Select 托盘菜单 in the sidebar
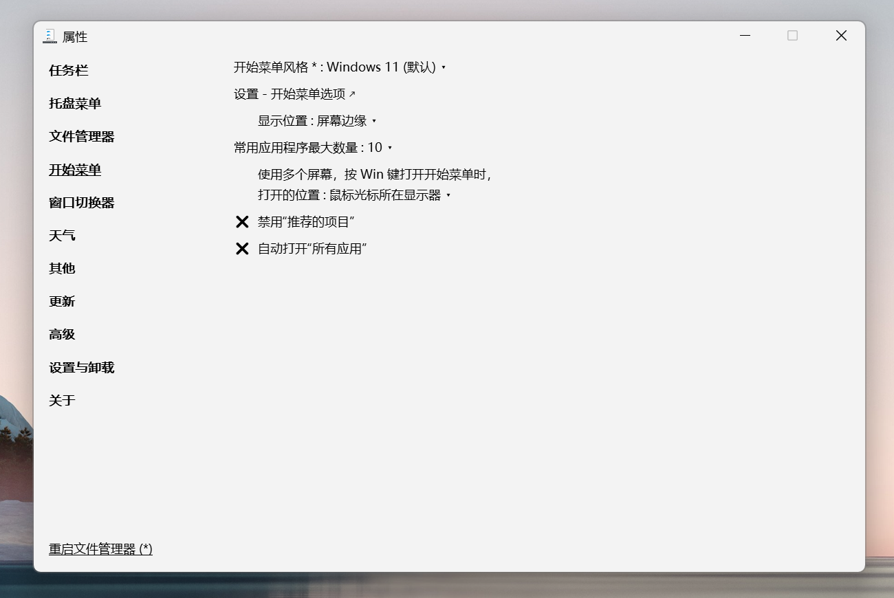Image resolution: width=894 pixels, height=598 pixels. coord(75,104)
